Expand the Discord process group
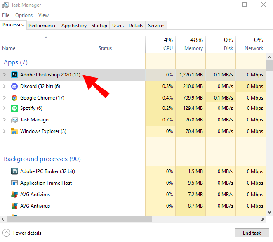The width and height of the screenshot is (273, 242). (x=5, y=86)
